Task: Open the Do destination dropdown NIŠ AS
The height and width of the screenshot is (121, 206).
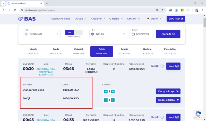Action: pos(108,34)
